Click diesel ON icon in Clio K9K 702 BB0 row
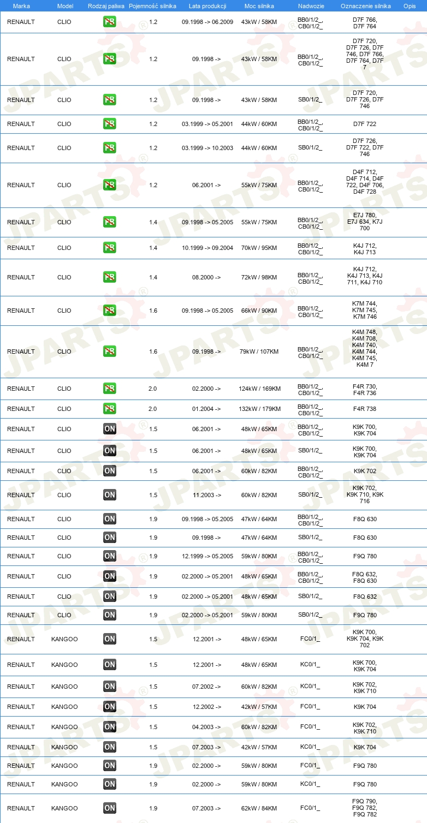Image resolution: width=427 pixels, height=823 pixels. [110, 471]
